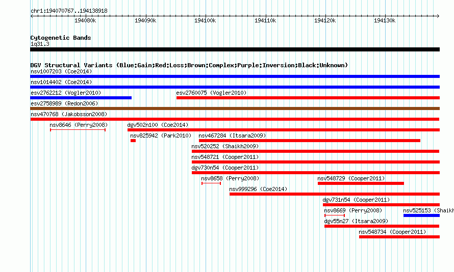Select the nsv1014402 (Coe2014) blue variant bar
Screen dimensions: 454x272
235,87
